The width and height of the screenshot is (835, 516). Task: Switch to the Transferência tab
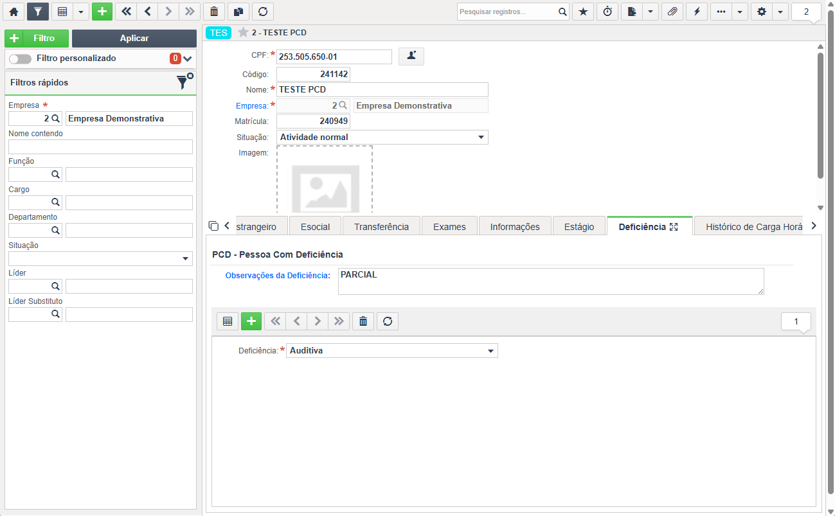pyautogui.click(x=381, y=227)
